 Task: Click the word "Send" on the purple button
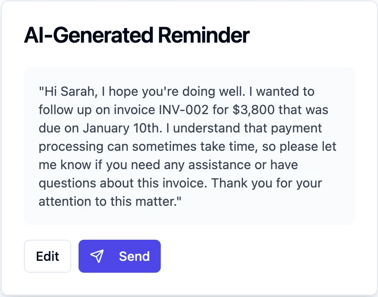coord(134,256)
